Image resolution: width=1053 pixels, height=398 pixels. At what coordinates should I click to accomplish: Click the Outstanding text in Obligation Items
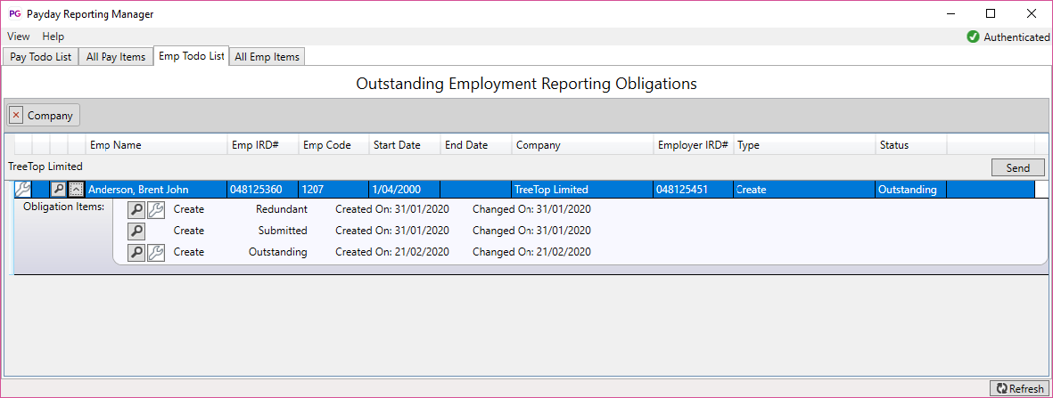click(x=278, y=252)
